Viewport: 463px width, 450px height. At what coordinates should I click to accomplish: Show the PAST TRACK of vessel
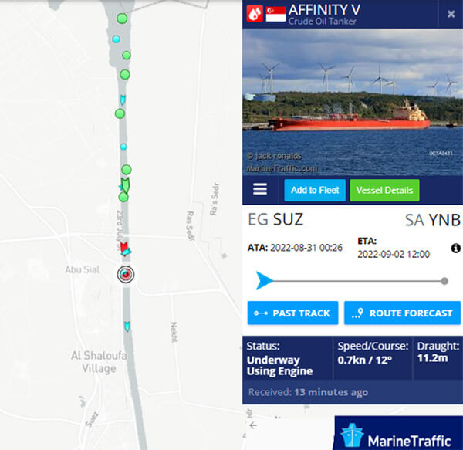tap(292, 313)
